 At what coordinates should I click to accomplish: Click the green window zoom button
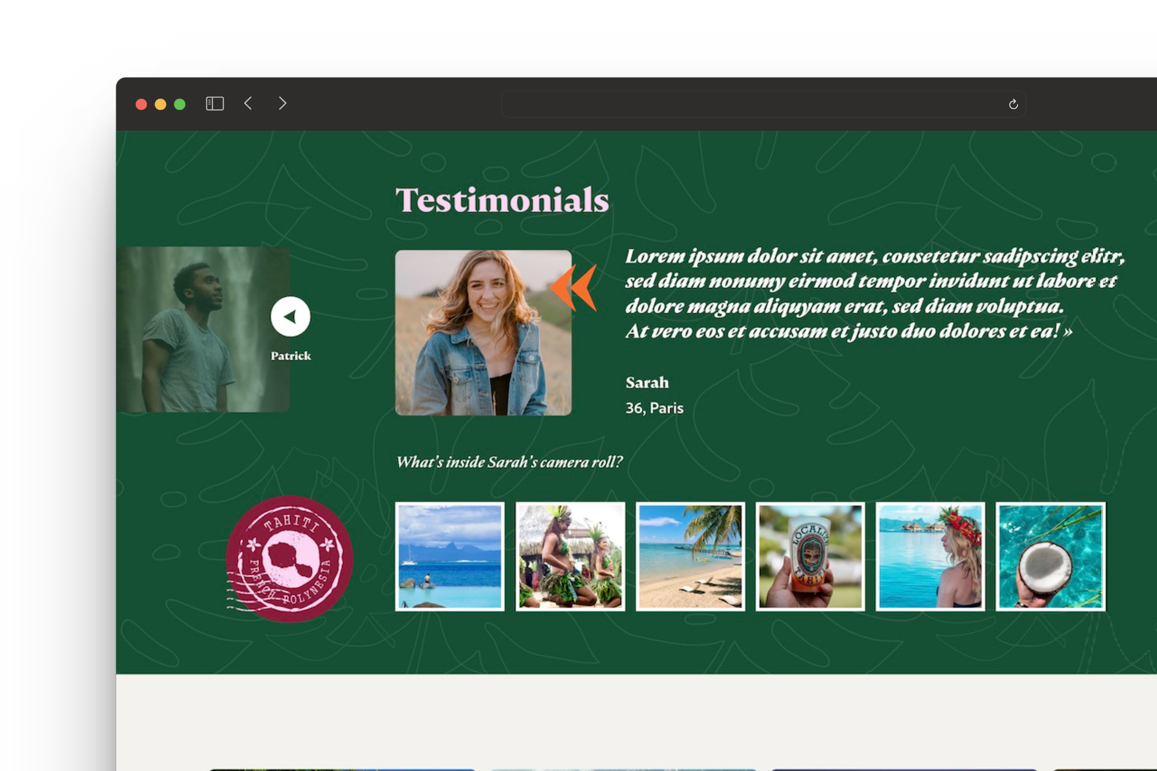point(180,104)
